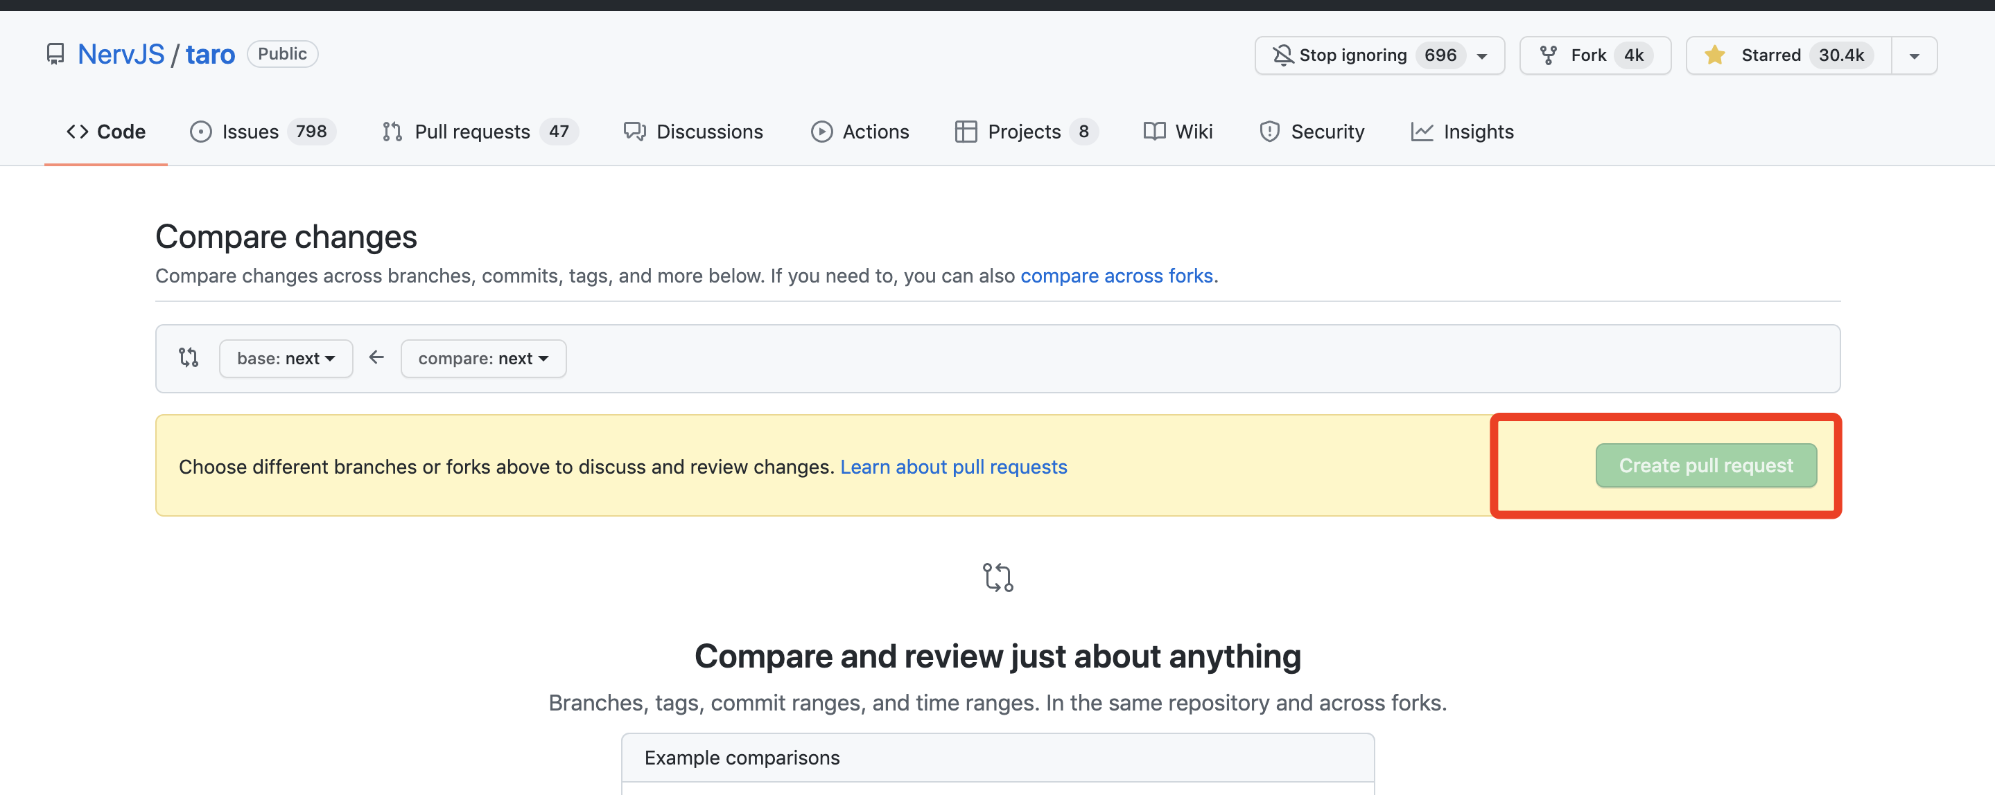1995x795 pixels.
Task: Open the NervJS organization link
Action: [x=121, y=54]
